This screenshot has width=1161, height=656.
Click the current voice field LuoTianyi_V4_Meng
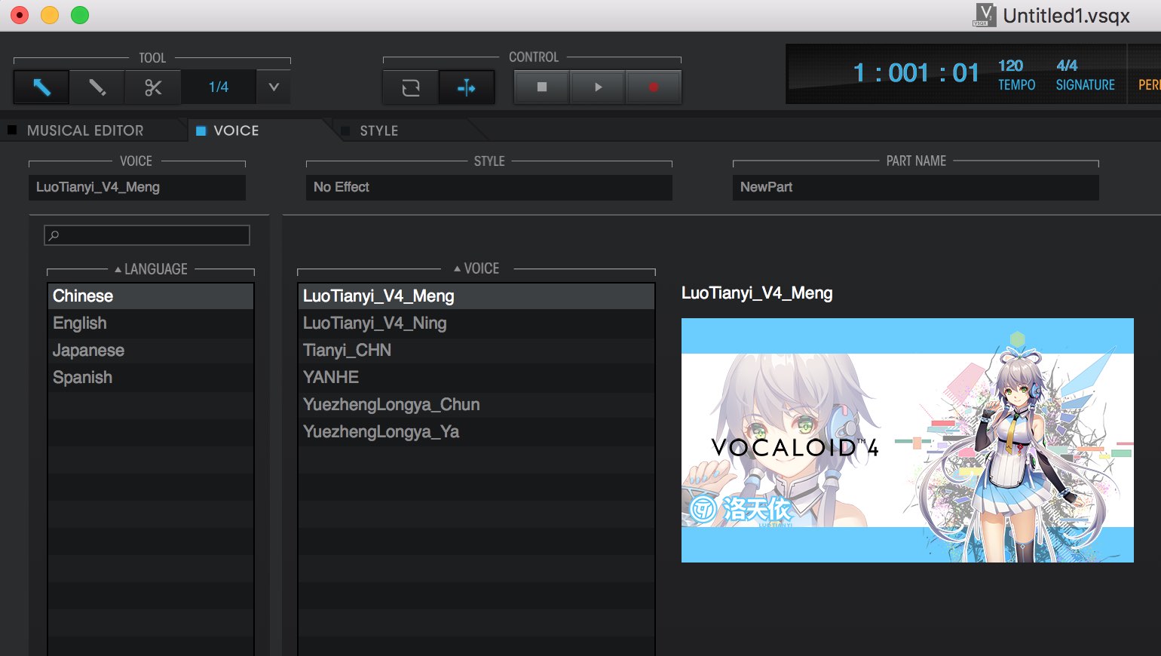tap(137, 188)
